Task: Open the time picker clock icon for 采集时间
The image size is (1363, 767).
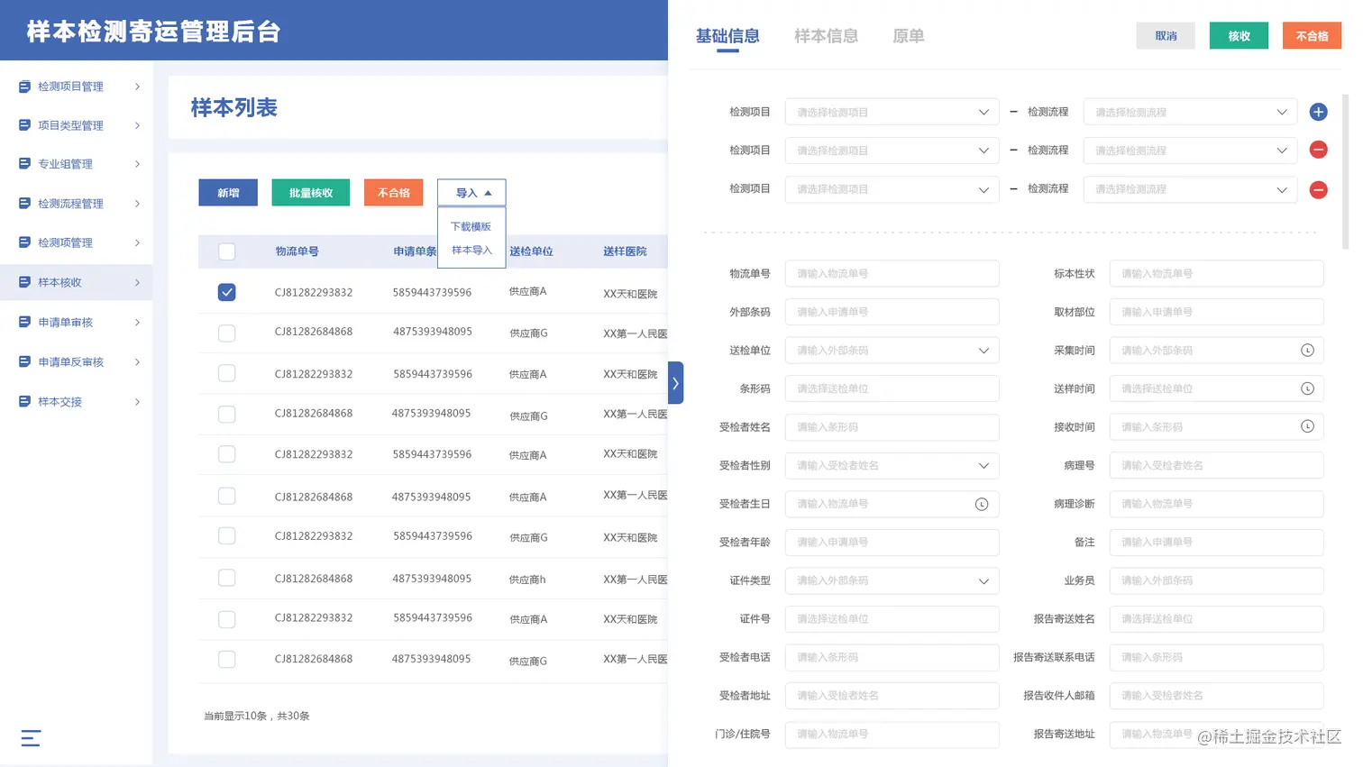Action: tap(1307, 351)
